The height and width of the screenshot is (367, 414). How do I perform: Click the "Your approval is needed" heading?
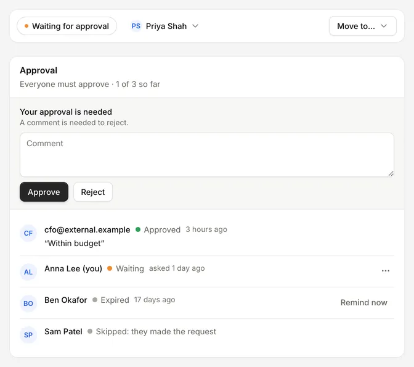coord(66,112)
